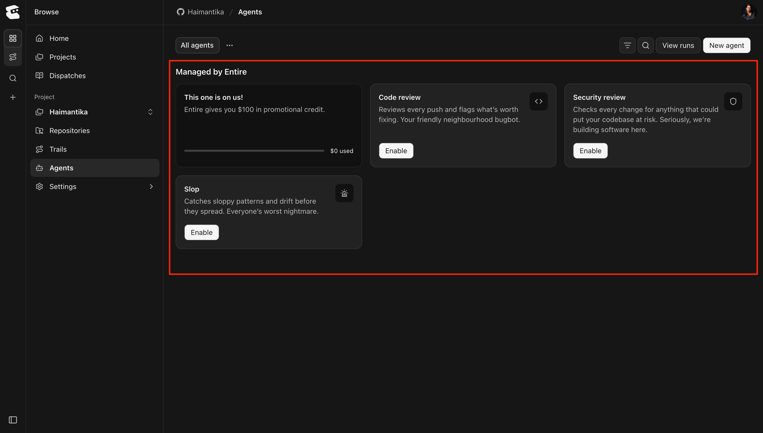763x433 pixels.
Task: Select Agents in the sidebar
Action: point(95,168)
